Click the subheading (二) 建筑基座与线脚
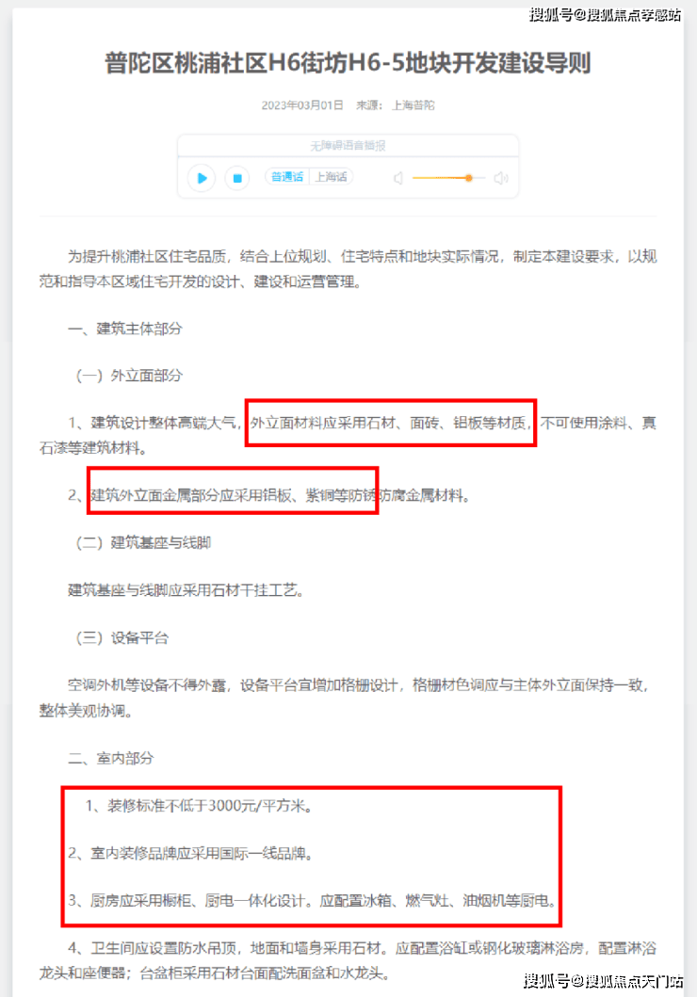The height and width of the screenshot is (997, 697). pyautogui.click(x=143, y=543)
